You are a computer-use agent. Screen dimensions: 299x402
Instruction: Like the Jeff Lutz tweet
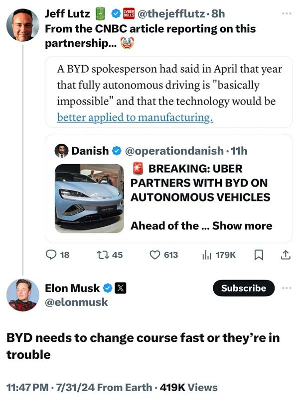(x=155, y=255)
